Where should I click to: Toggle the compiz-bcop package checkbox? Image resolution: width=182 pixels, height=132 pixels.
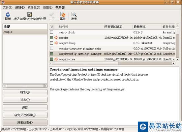(x=51, y=43)
